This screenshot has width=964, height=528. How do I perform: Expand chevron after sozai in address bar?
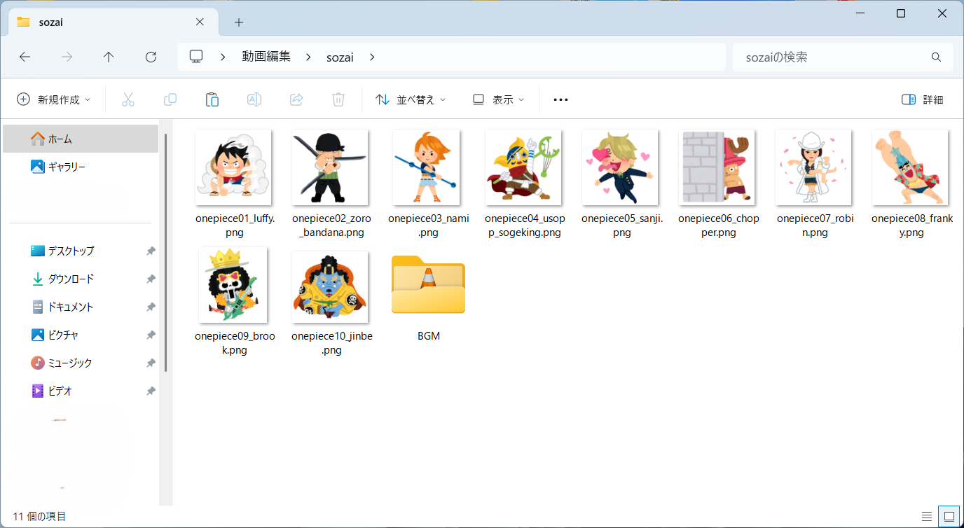point(372,57)
